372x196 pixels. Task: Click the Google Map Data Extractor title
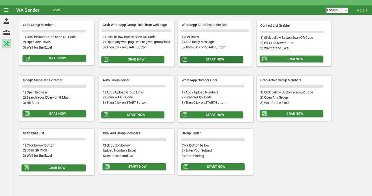(x=43, y=80)
